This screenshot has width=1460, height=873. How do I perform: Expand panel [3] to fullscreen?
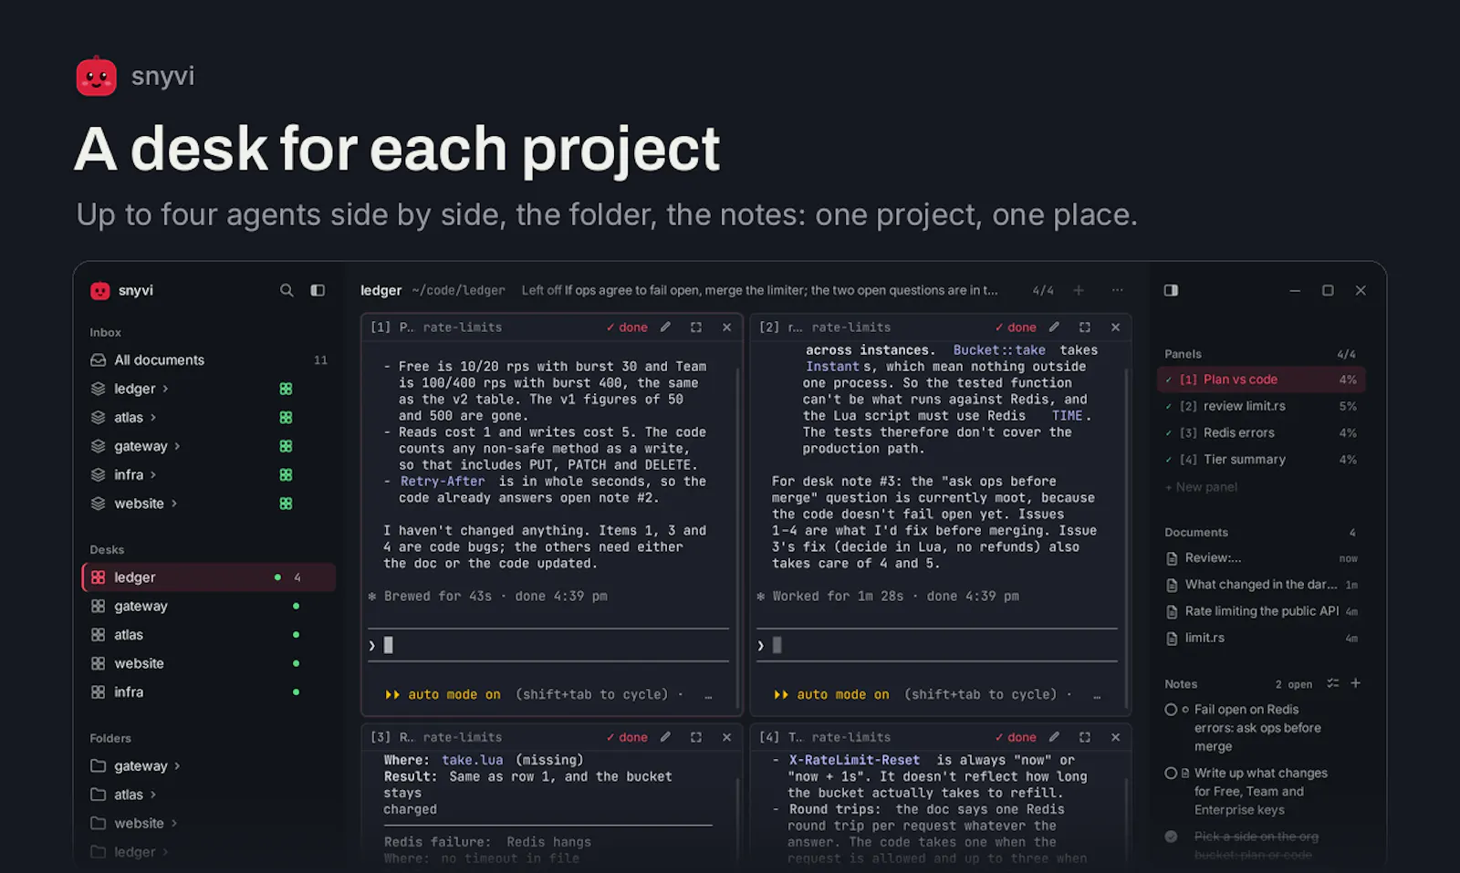click(696, 737)
